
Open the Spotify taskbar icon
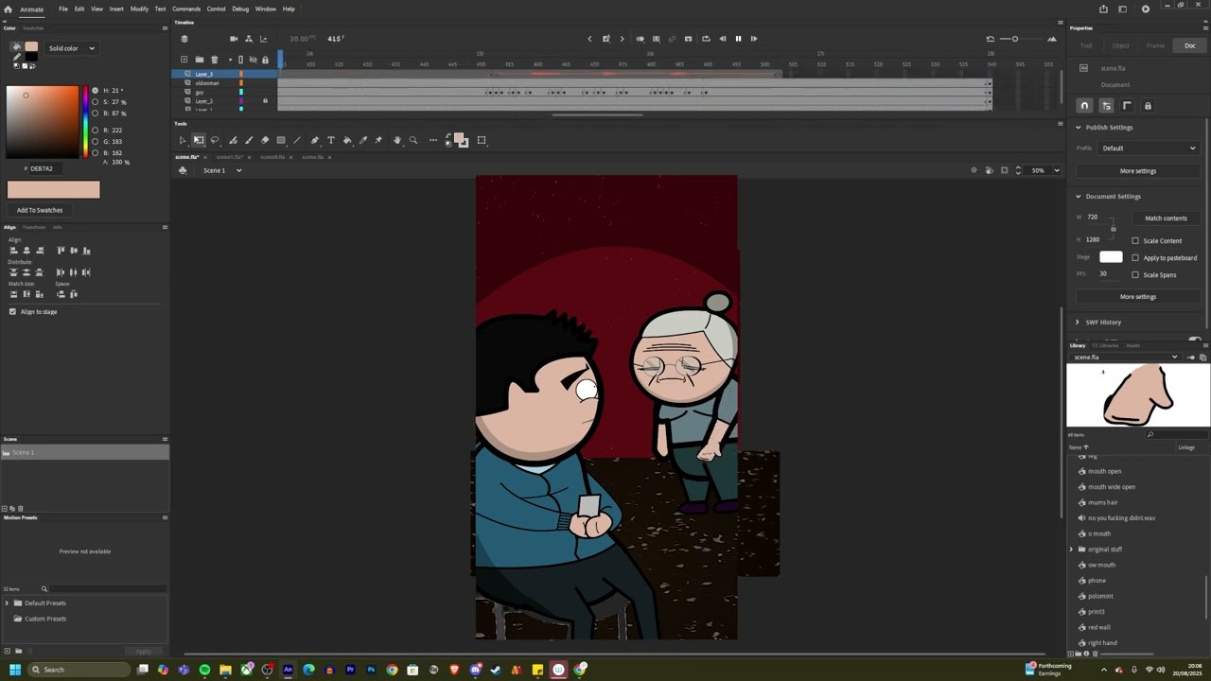tap(204, 670)
